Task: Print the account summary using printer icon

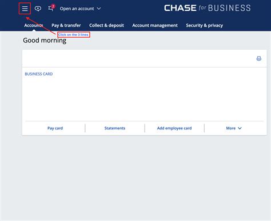Action: 259,58
